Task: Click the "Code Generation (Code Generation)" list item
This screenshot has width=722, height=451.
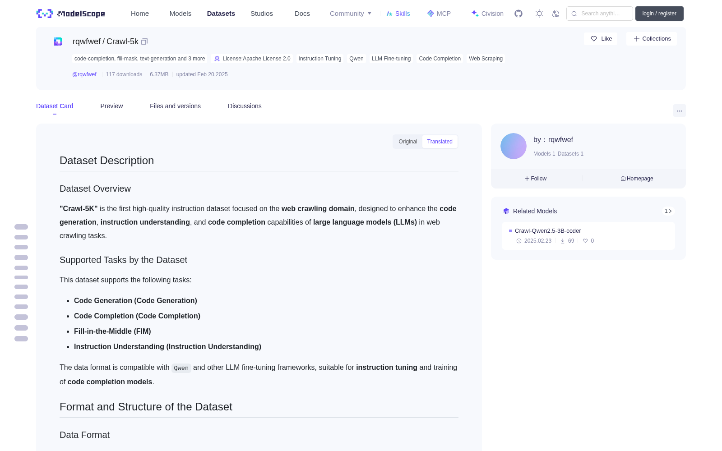Action: [135, 301]
